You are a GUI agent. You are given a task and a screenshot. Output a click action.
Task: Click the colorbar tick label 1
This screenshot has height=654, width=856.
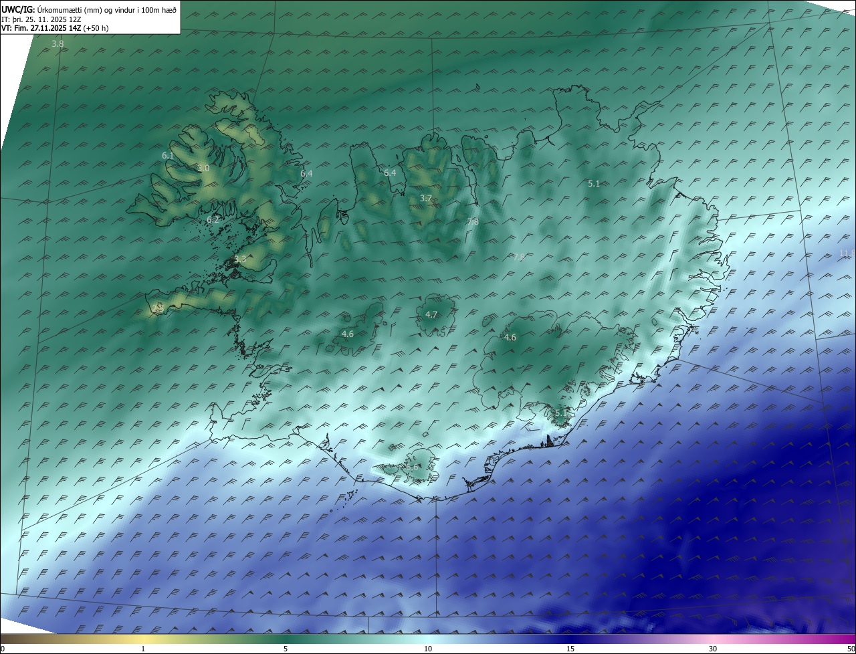point(143,649)
